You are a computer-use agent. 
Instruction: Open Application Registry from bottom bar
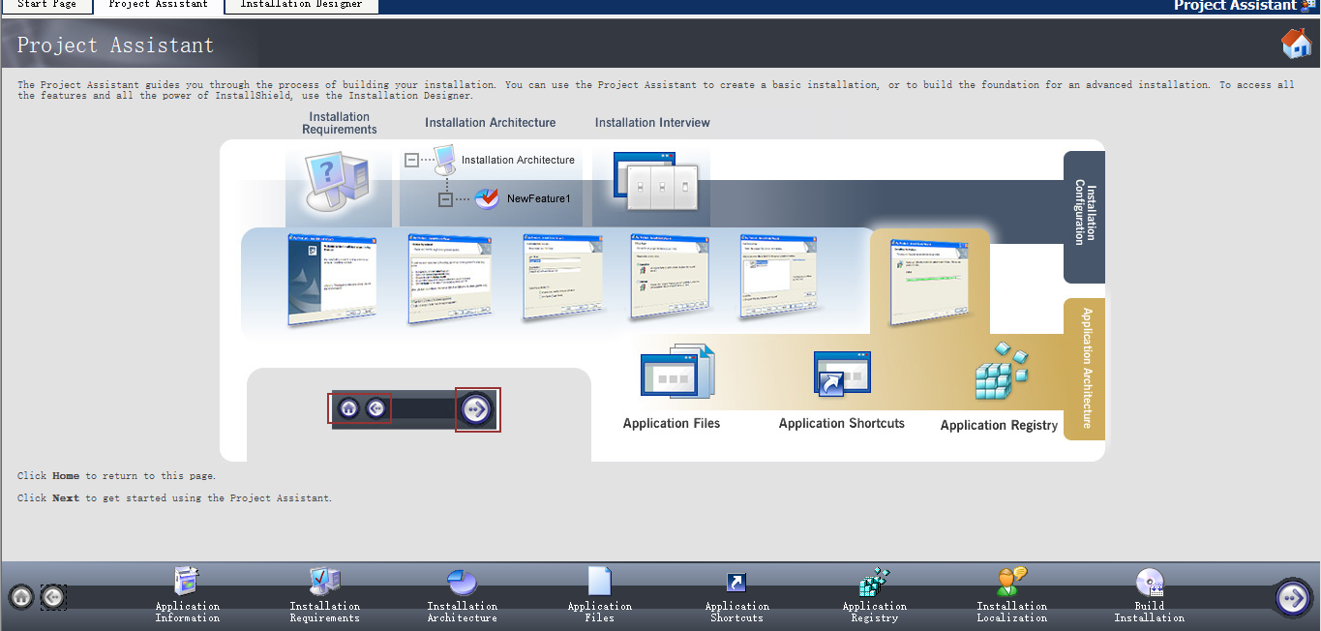click(x=875, y=595)
